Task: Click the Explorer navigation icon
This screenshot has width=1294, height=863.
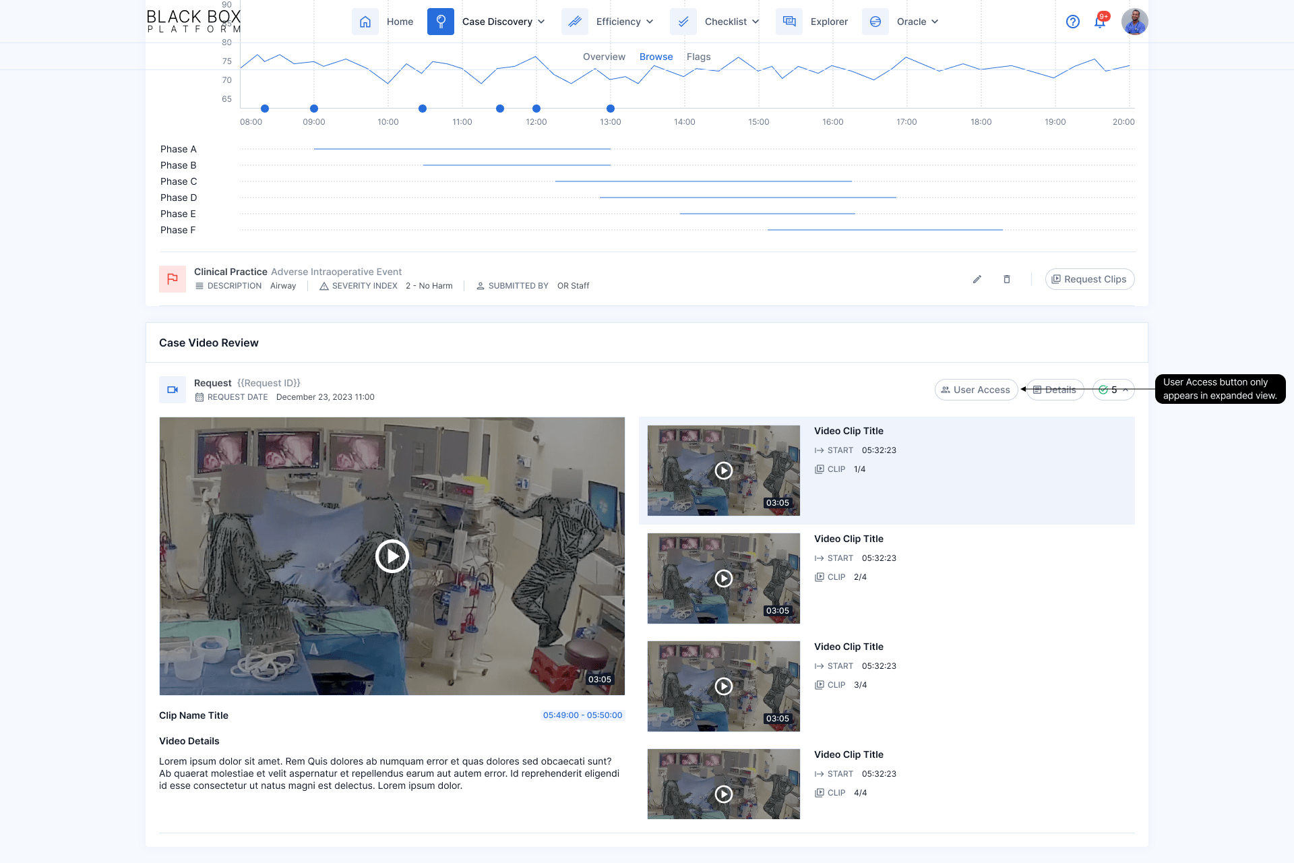Action: pos(789,21)
